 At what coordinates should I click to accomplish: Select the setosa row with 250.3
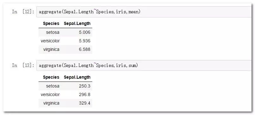[x=65, y=86]
